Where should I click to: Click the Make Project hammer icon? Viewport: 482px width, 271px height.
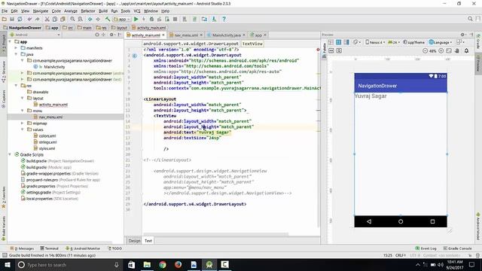click(108, 19)
